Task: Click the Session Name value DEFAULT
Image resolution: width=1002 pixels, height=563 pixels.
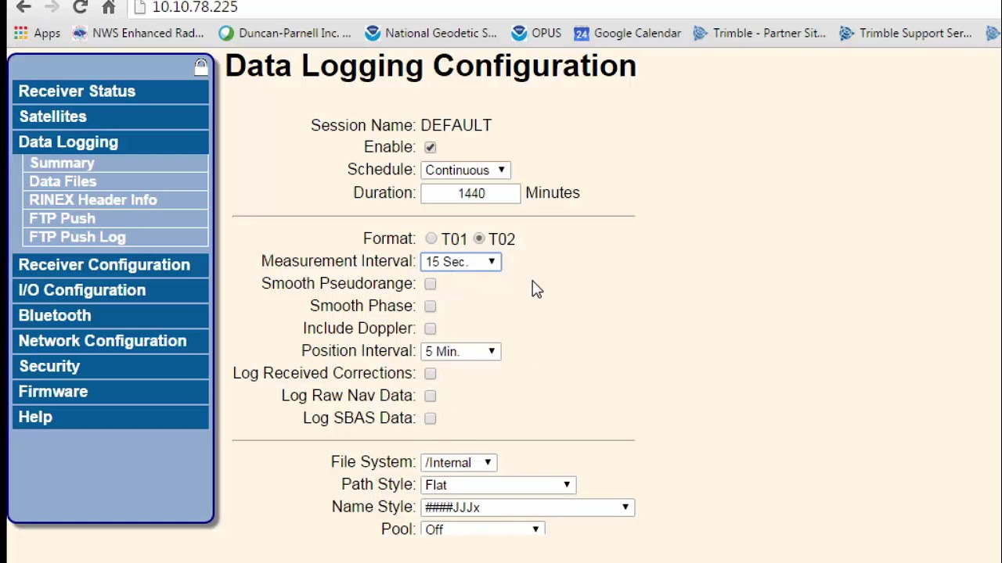Action: coord(456,125)
